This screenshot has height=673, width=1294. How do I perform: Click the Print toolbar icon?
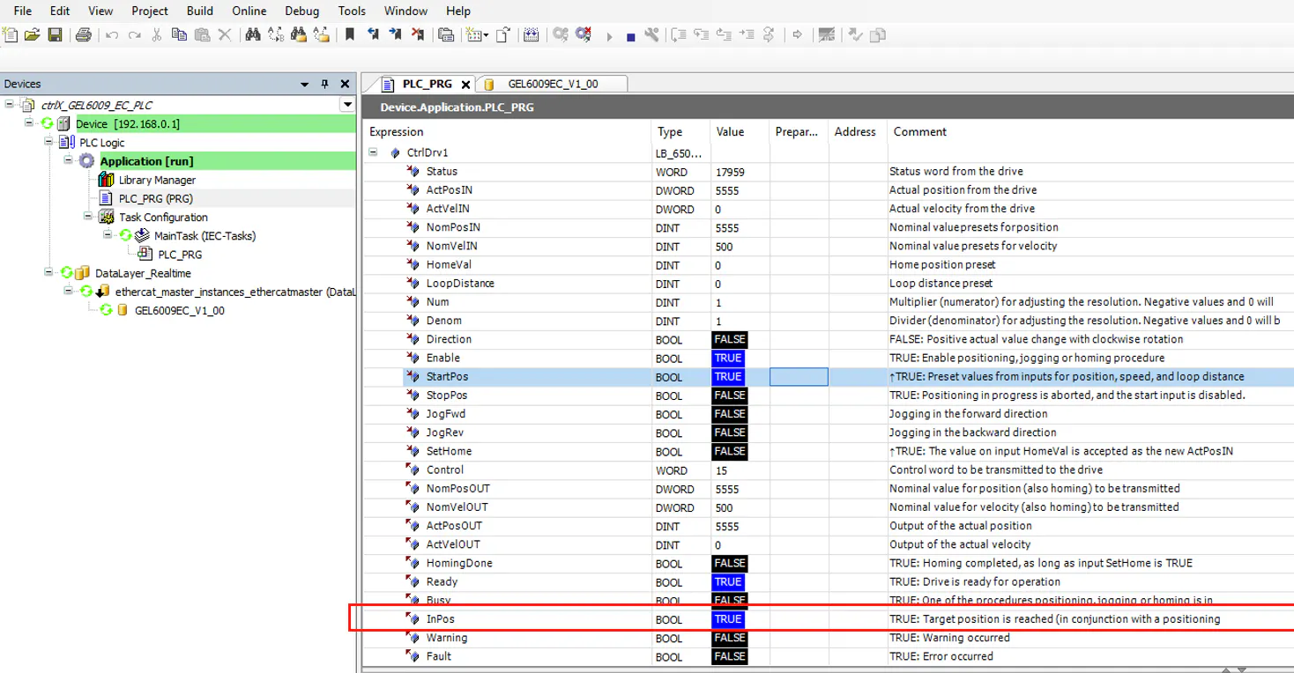[x=84, y=35]
